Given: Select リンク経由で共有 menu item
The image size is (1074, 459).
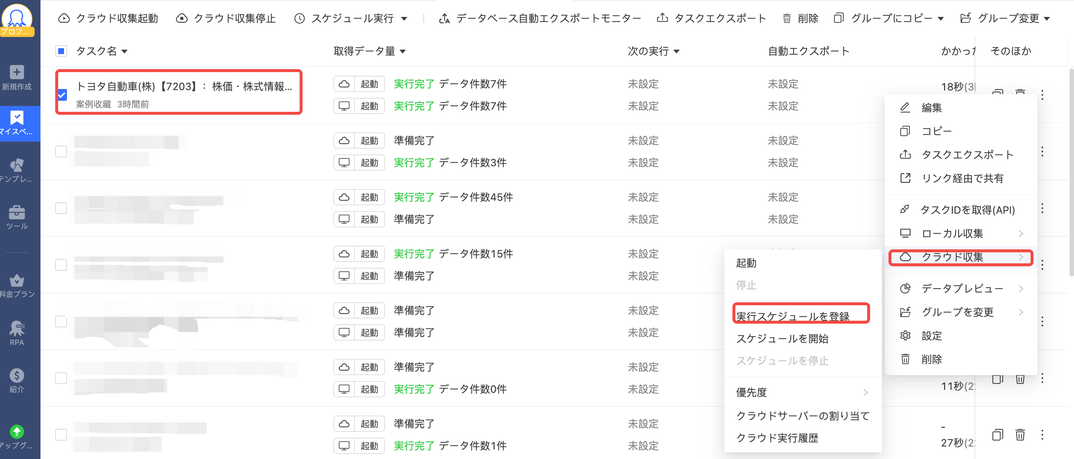Looking at the screenshot, I should (961, 178).
